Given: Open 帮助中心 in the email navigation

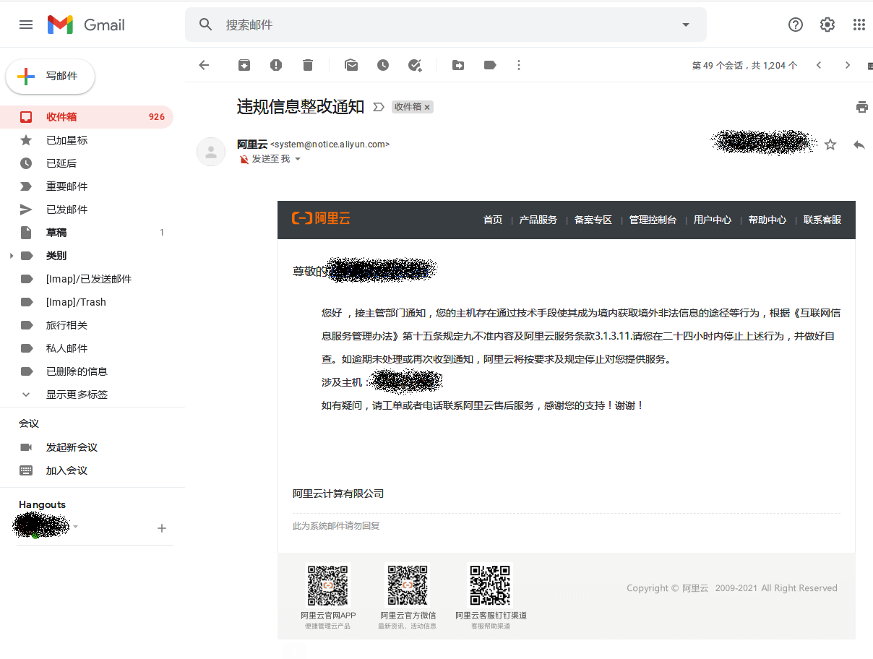Looking at the screenshot, I should pyautogui.click(x=767, y=220).
